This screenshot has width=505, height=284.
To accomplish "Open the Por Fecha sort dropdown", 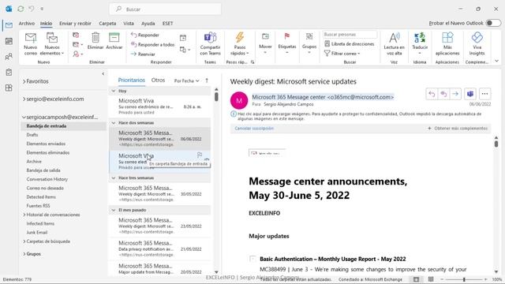I will pyautogui.click(x=186, y=80).
